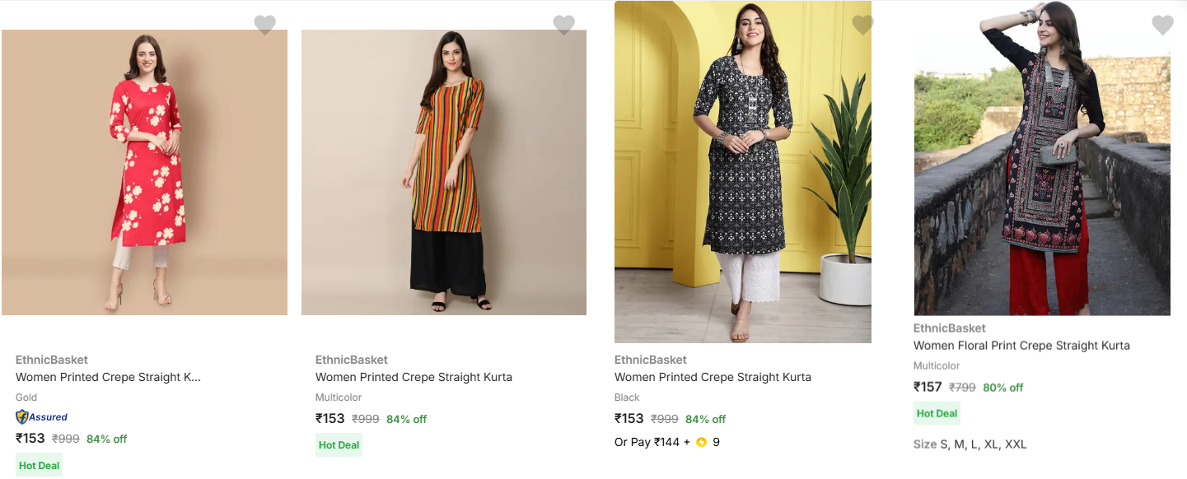Open Black 'Women Printed Crepe Straight Kurta' link
Screen dimensions: 1187x479
(x=713, y=377)
